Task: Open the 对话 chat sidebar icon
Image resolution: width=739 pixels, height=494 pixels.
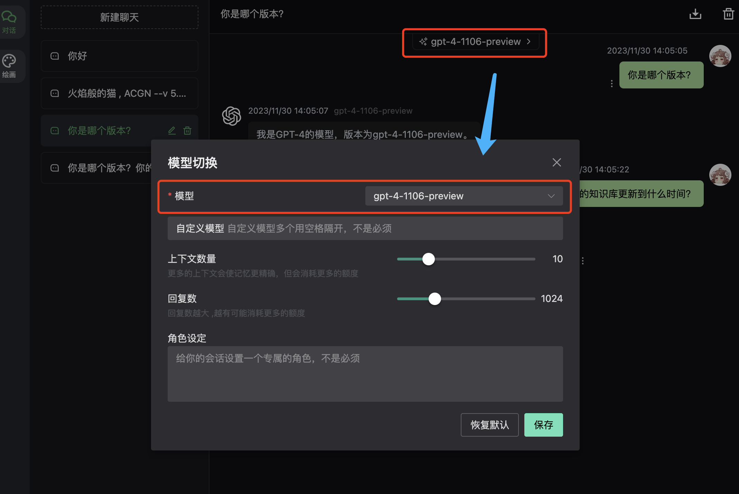Action: tap(9, 21)
